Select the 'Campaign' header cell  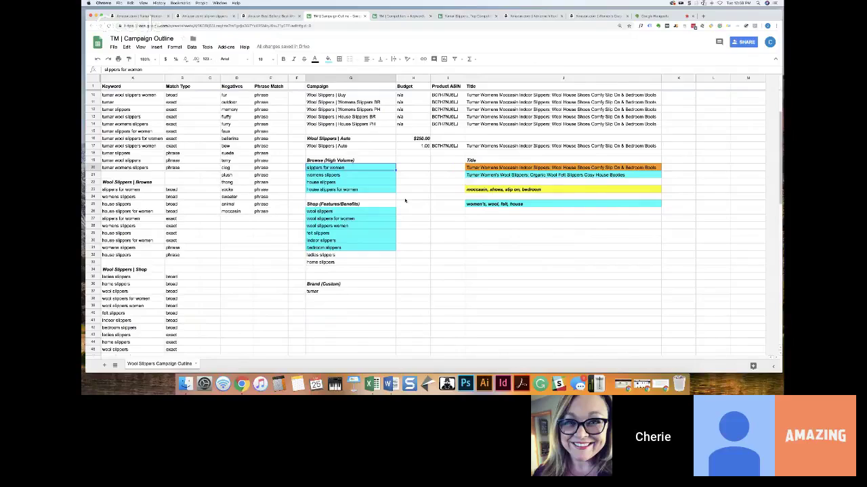351,87
